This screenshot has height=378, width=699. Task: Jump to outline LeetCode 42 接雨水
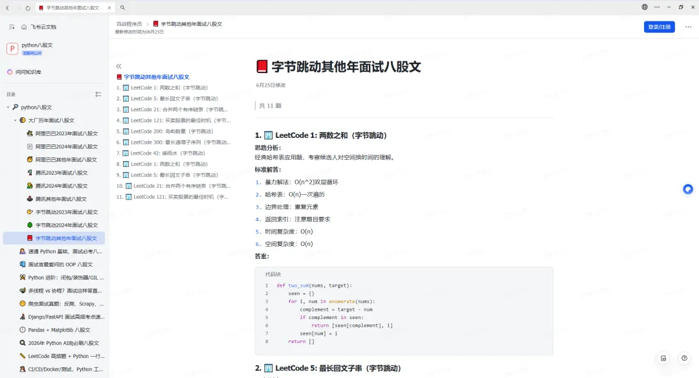coord(161,153)
